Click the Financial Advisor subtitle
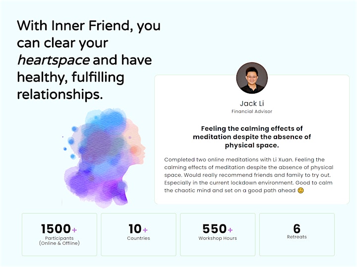This screenshot has height=267, width=357. [252, 111]
